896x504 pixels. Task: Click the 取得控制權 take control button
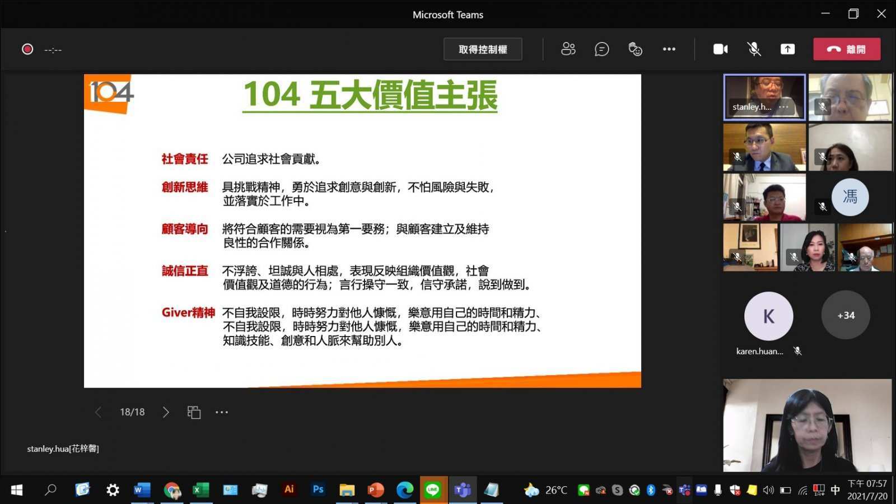(483, 49)
